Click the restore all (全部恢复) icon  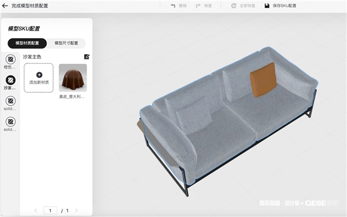tap(234, 6)
